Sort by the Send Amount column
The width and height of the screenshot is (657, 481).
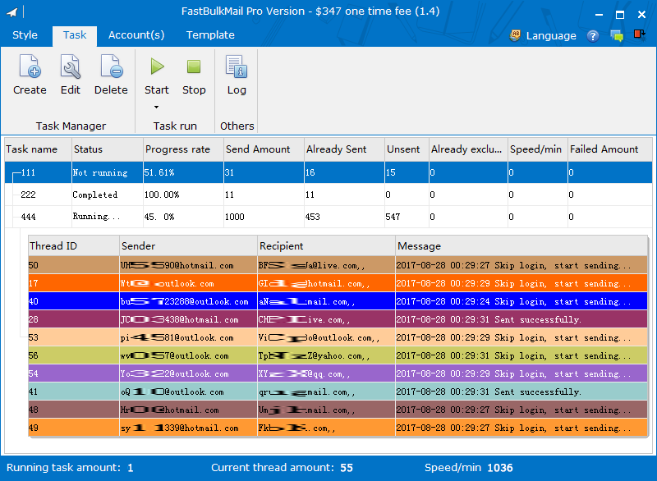tap(264, 149)
